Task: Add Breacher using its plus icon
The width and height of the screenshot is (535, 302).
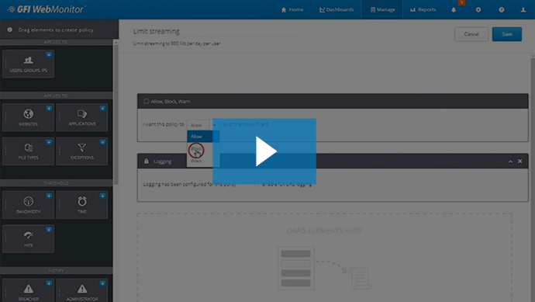Action: click(49, 283)
